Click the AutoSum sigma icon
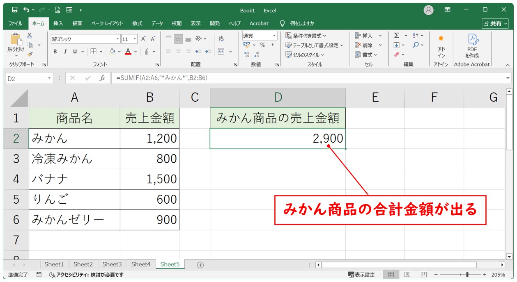The image size is (517, 282). pos(396,36)
